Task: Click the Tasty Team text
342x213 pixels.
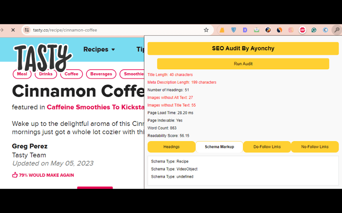Action: coord(29,155)
